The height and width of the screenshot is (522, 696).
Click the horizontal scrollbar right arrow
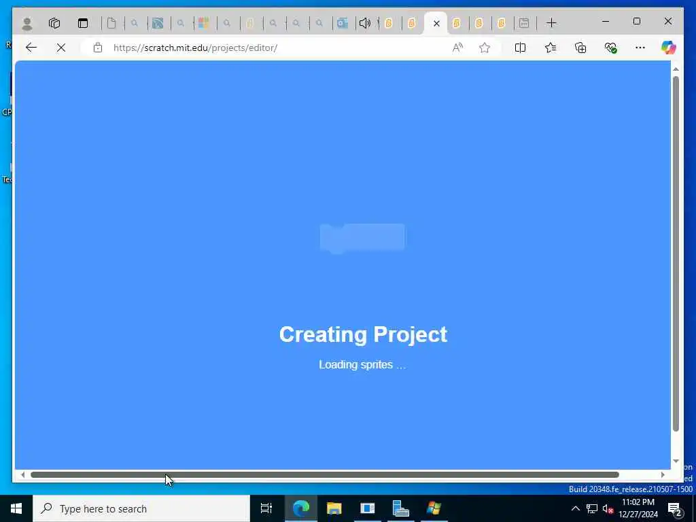tap(663, 474)
